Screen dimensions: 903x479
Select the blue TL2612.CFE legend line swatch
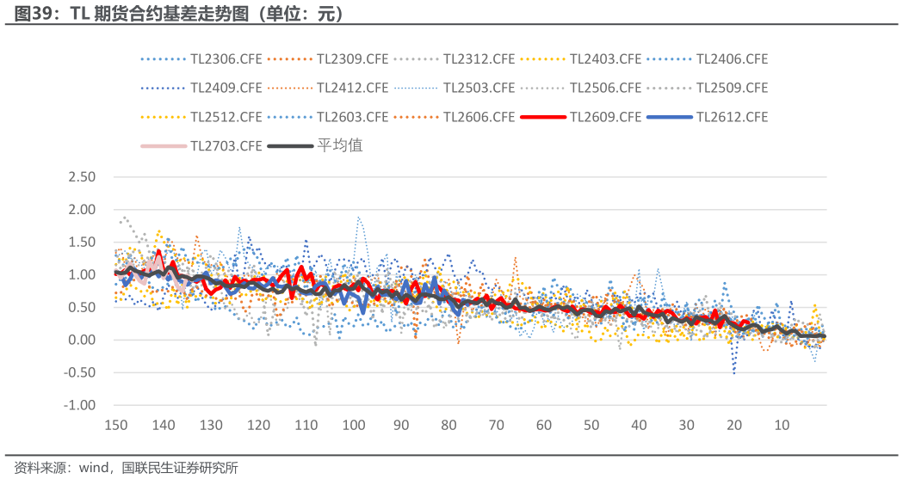click(x=670, y=117)
